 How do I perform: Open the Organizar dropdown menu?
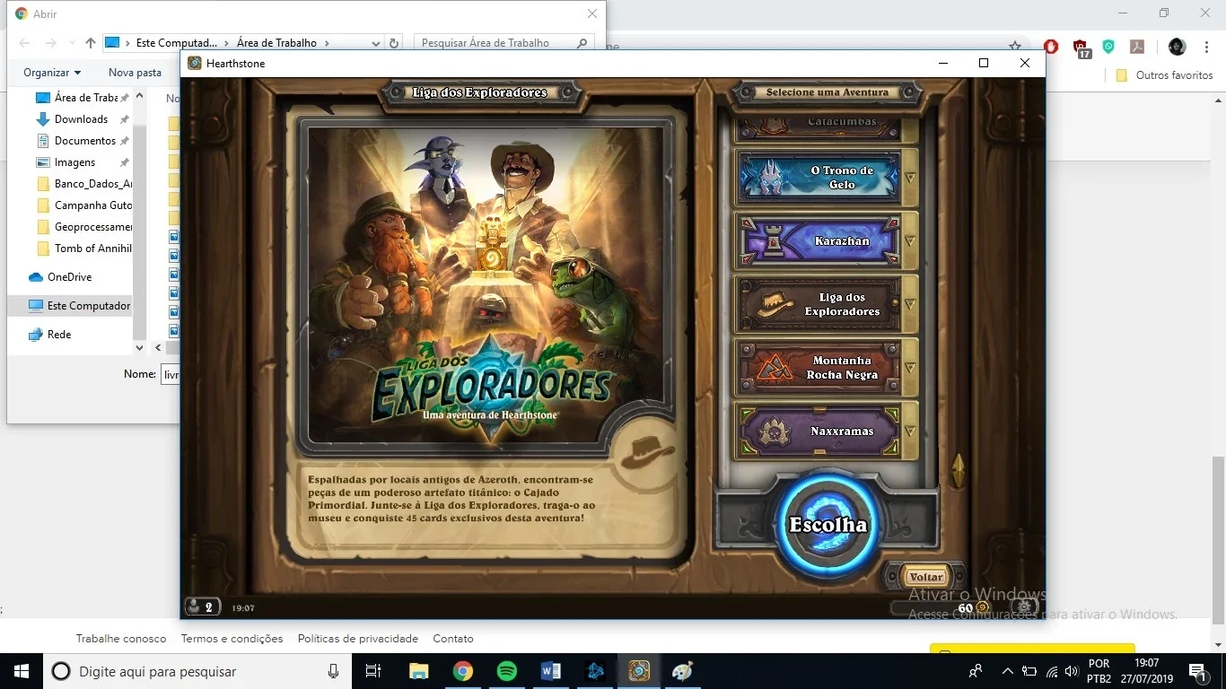click(x=52, y=73)
